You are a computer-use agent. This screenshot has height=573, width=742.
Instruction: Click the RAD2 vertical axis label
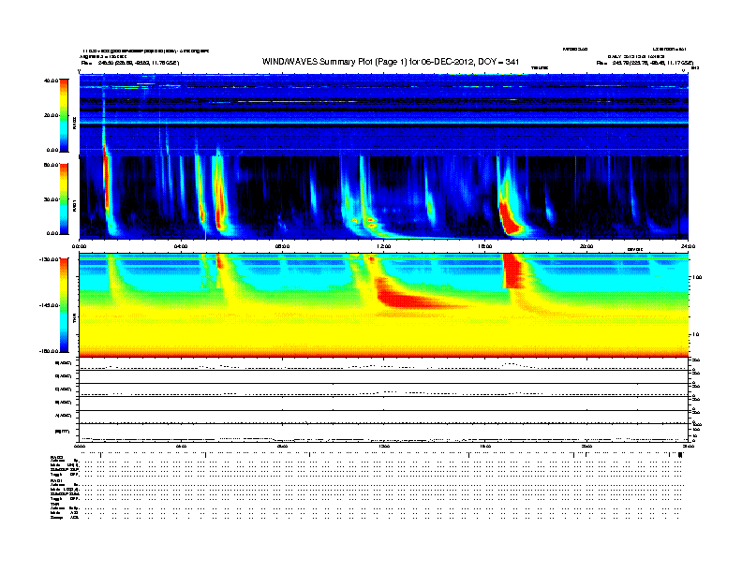[74, 123]
